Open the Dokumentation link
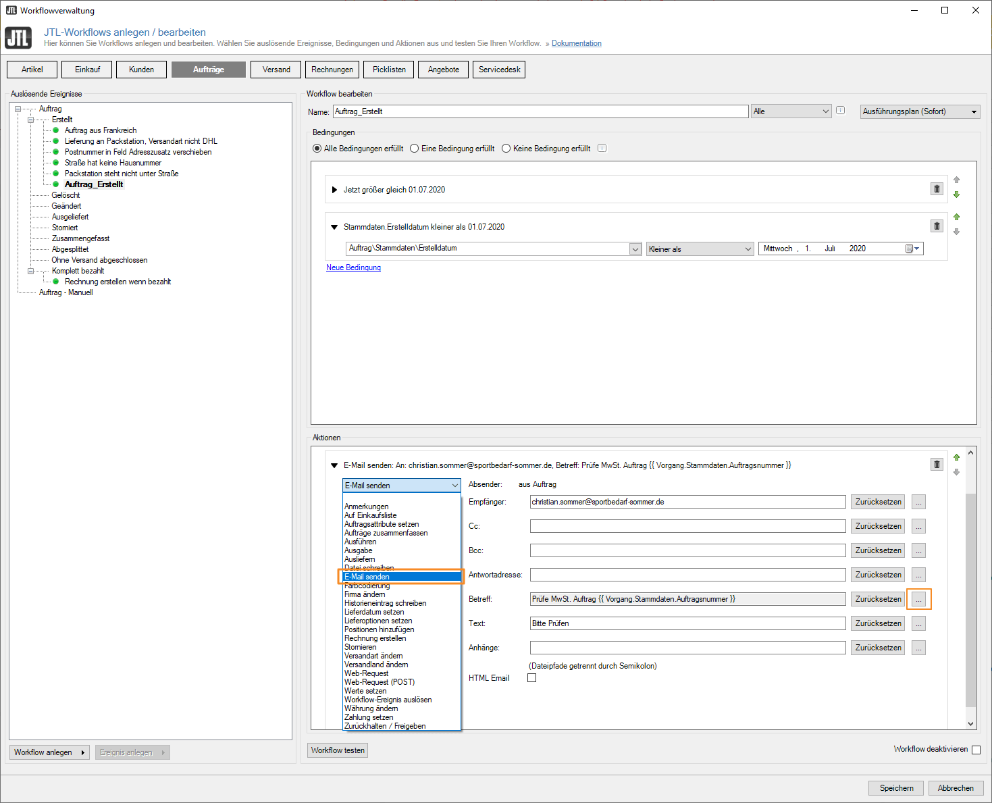Screen dimensions: 992x803 pos(577,43)
